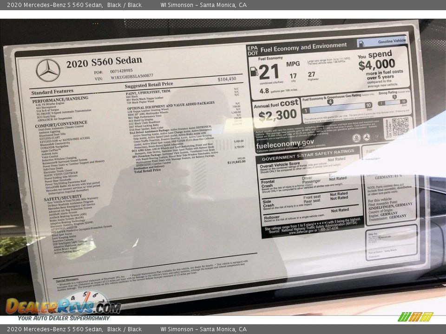Click 'WI Simonson - Santa Monica, CA' in top bar
The width and height of the screenshot is (446, 334).
(x=203, y=5)
